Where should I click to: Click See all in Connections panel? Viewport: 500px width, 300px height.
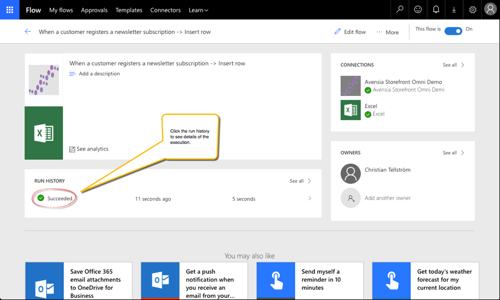coord(450,65)
